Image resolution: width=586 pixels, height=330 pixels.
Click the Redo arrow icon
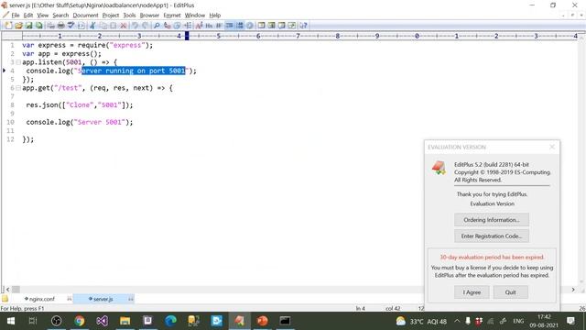[x=146, y=26]
